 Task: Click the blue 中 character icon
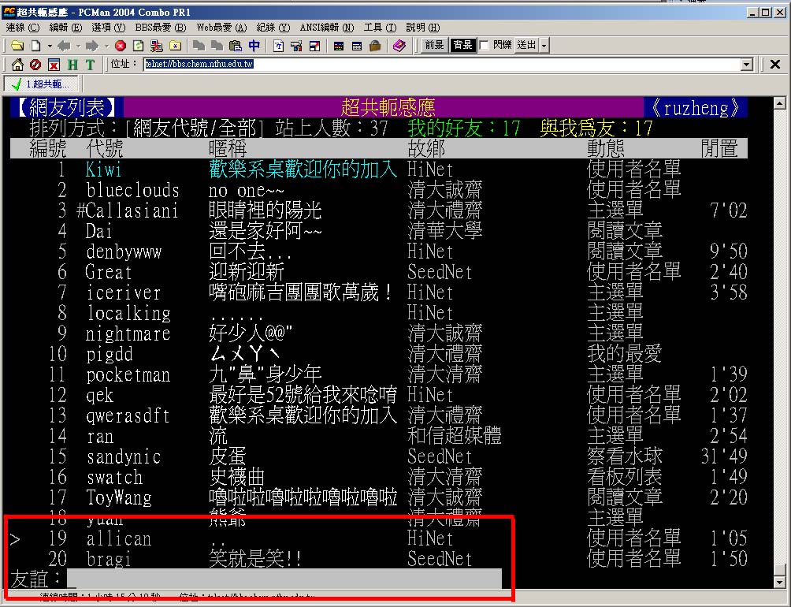point(254,46)
